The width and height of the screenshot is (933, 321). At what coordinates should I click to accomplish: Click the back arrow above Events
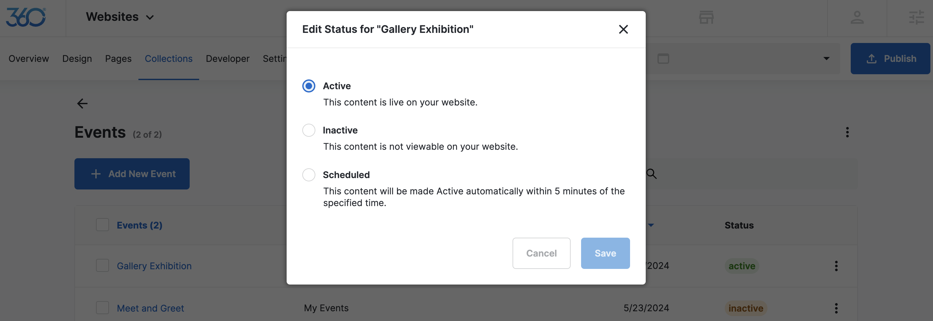(83, 104)
